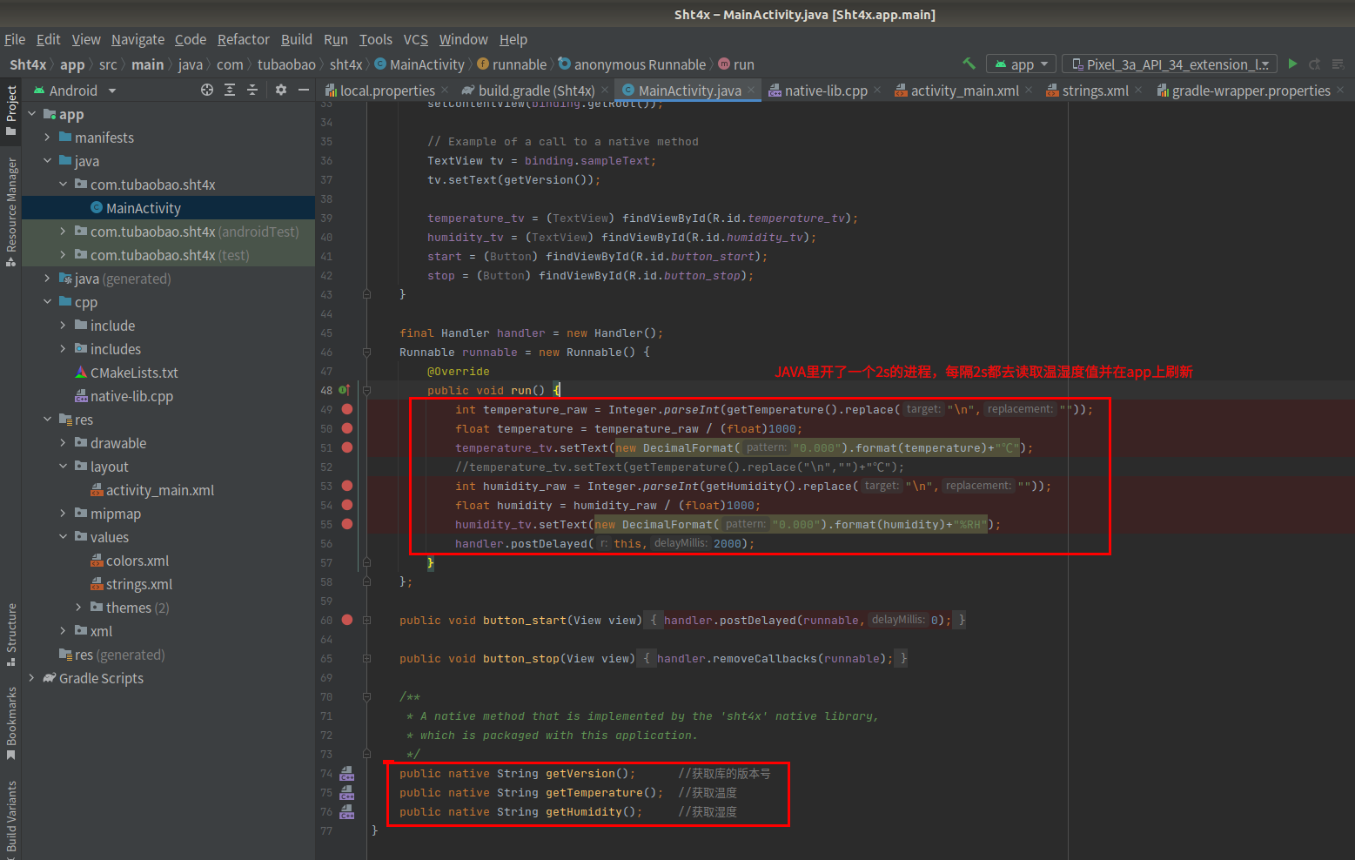Expand the Gradle Scripts tree node
This screenshot has width=1355, height=860.
click(x=32, y=678)
